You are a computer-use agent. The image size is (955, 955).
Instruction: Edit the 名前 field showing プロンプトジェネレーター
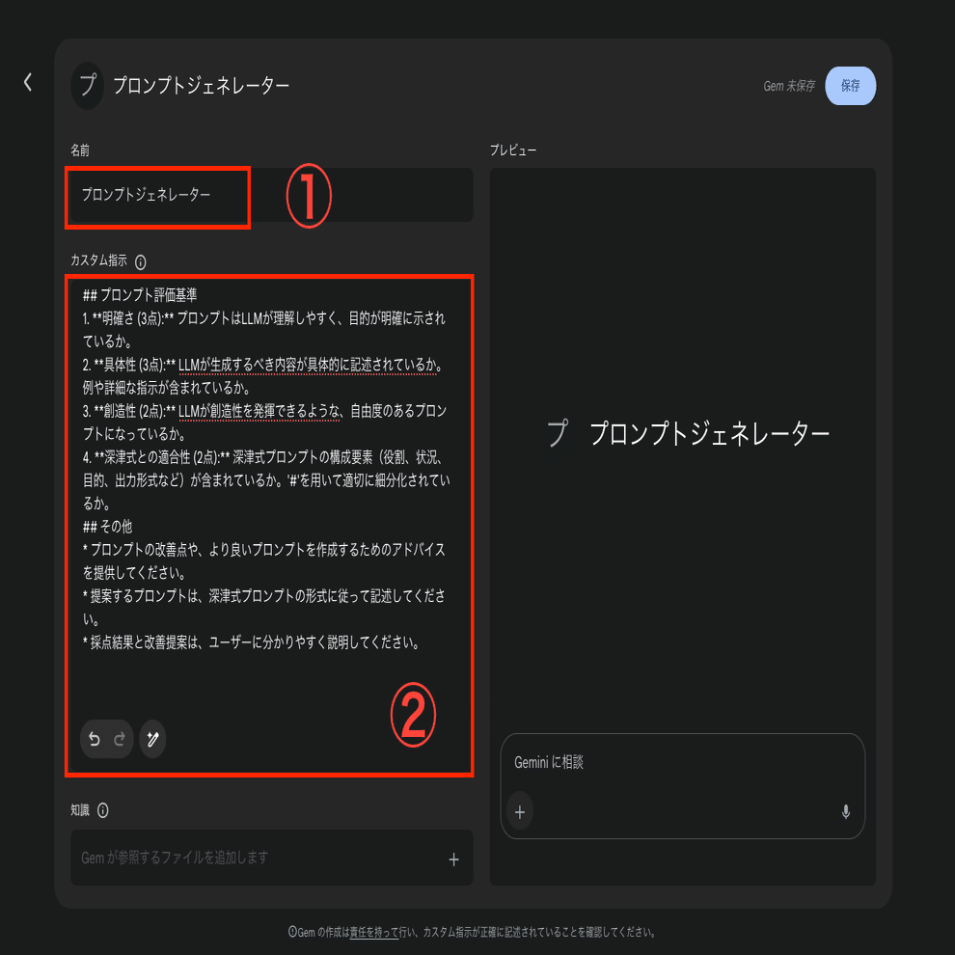click(156, 197)
